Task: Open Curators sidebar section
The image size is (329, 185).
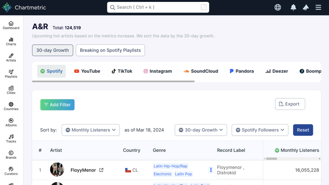Action: click(11, 171)
